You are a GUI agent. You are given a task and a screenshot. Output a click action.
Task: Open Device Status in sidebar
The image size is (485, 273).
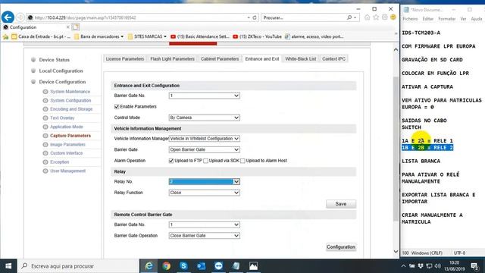click(54, 60)
